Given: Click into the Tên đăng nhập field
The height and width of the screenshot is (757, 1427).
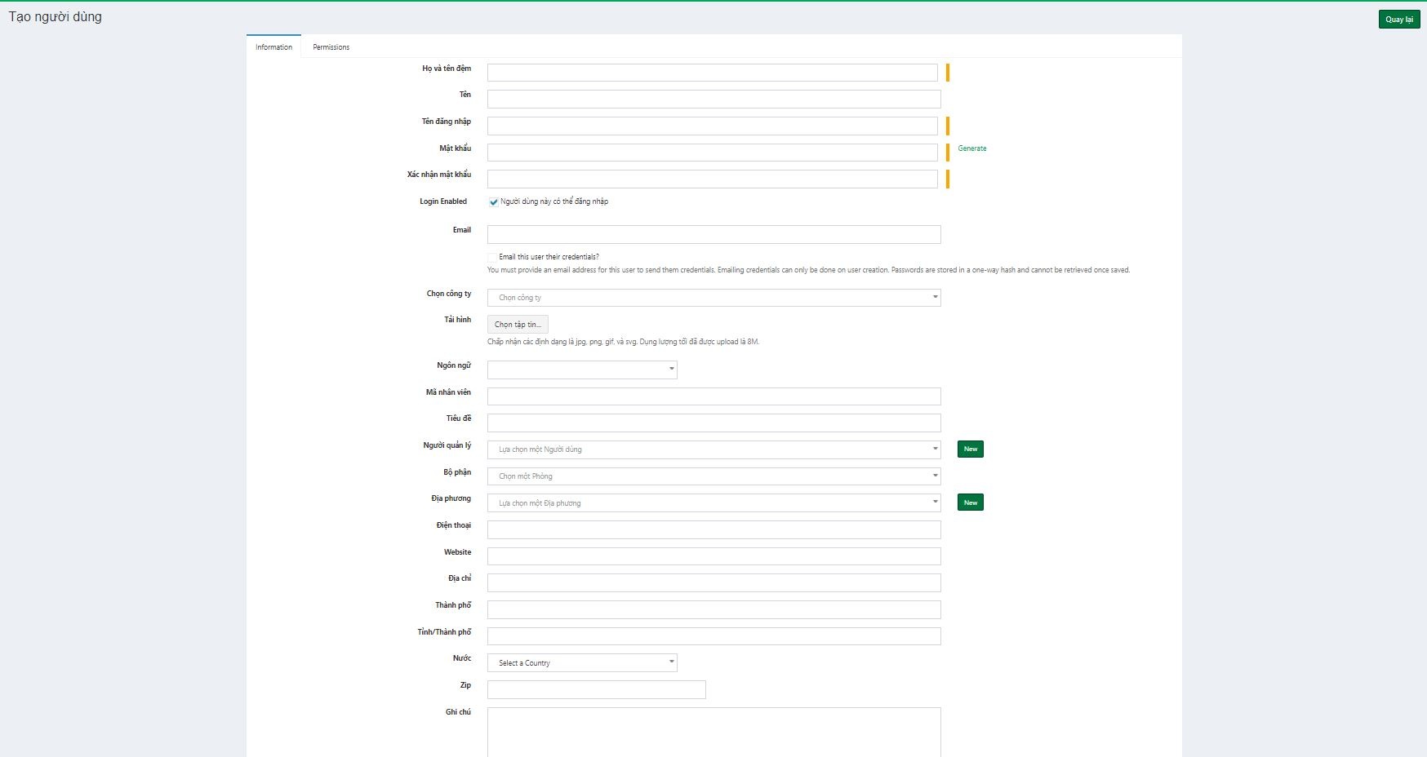Looking at the screenshot, I should tap(712, 126).
